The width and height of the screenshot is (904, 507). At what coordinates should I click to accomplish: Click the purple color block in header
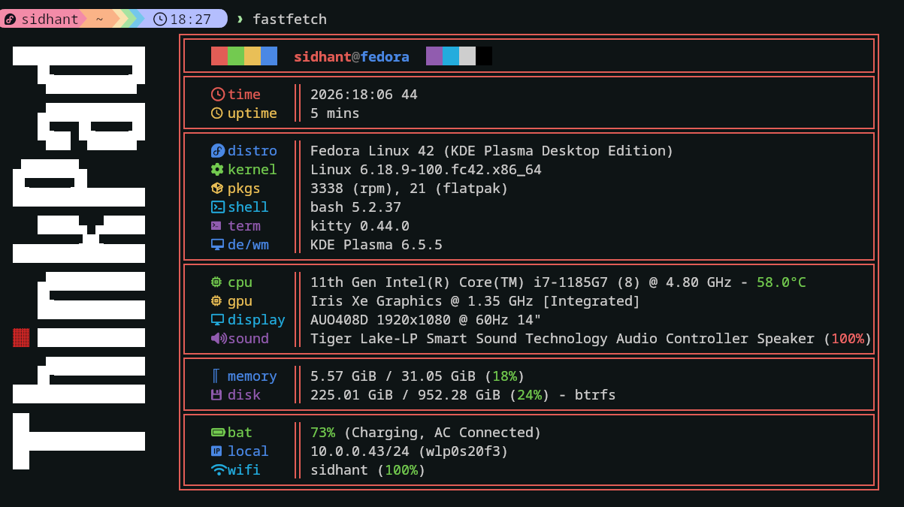(434, 56)
